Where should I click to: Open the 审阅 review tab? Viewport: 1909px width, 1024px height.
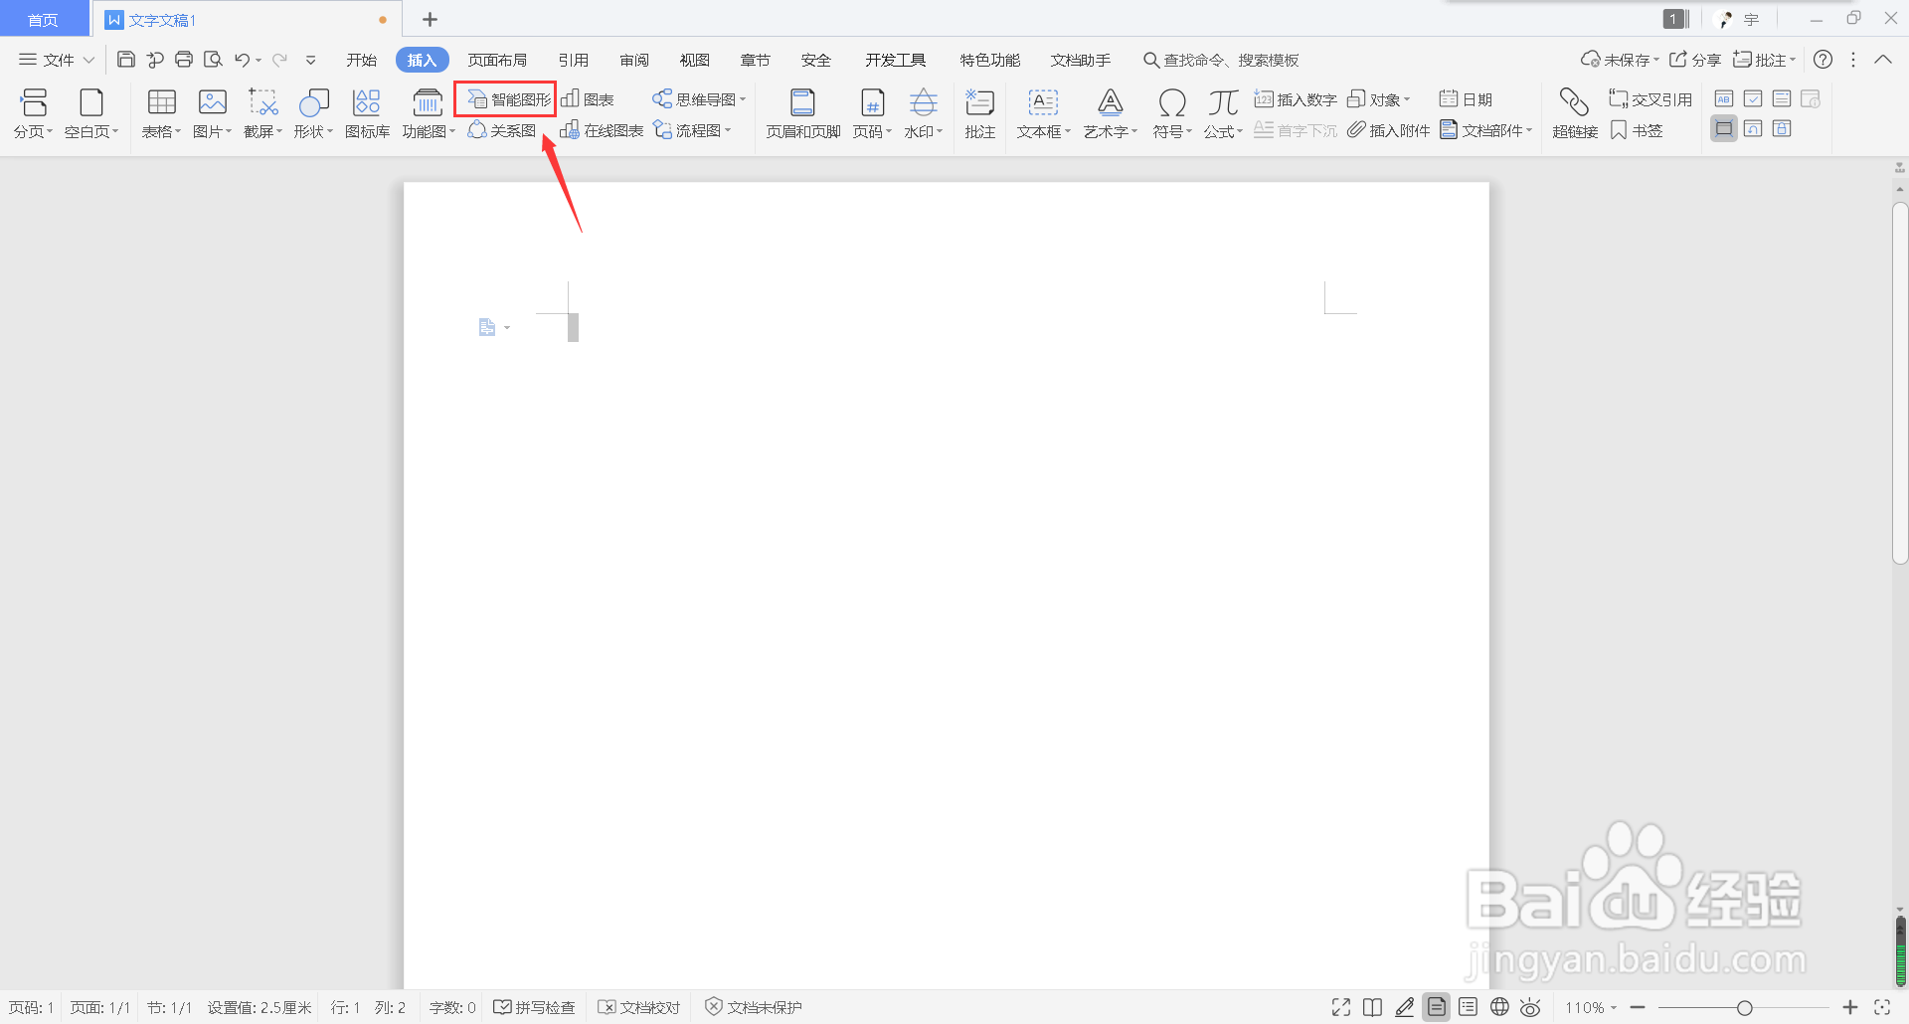coord(633,60)
